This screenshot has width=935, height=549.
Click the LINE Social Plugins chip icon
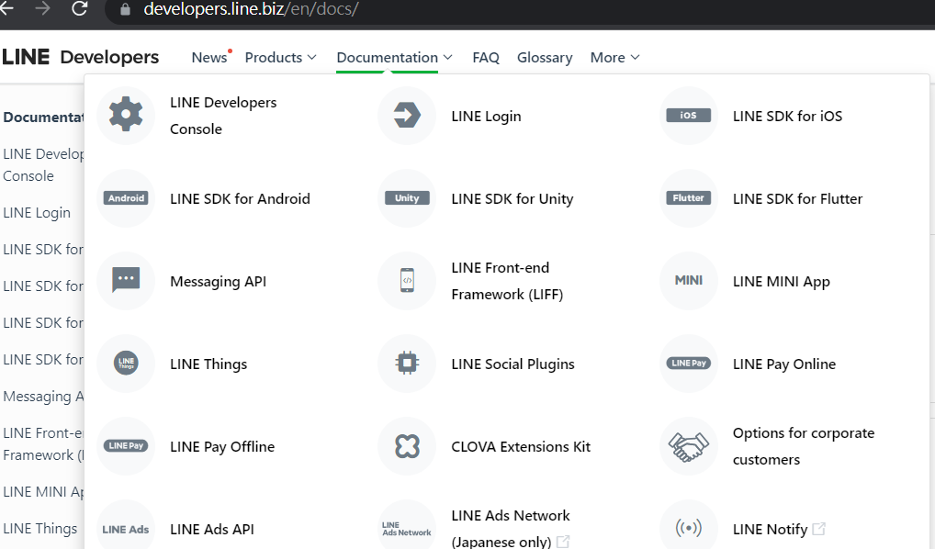click(407, 363)
